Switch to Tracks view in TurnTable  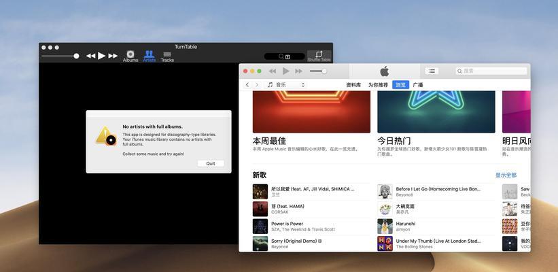(x=167, y=56)
